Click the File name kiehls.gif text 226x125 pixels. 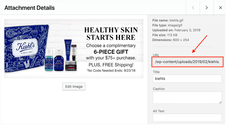point(168,20)
